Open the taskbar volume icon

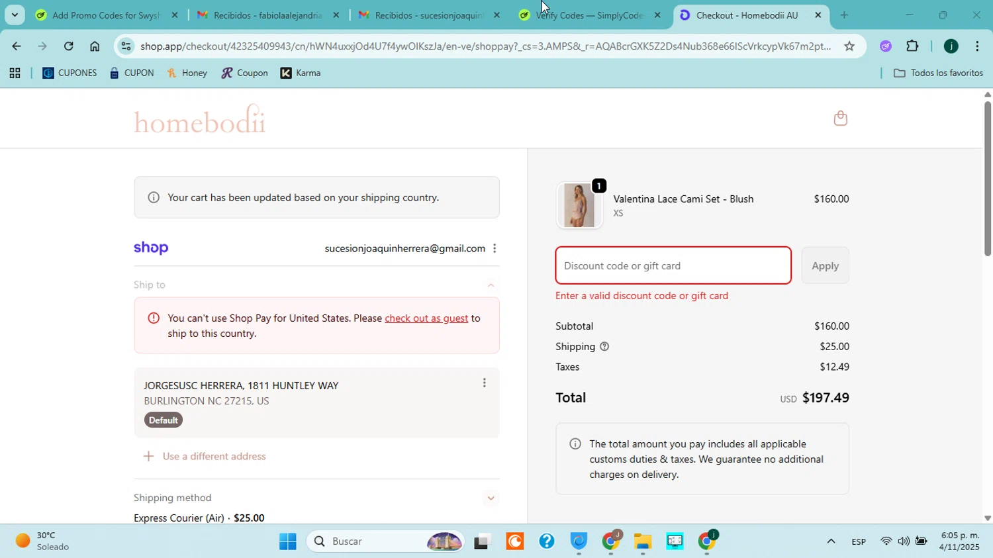point(904,541)
